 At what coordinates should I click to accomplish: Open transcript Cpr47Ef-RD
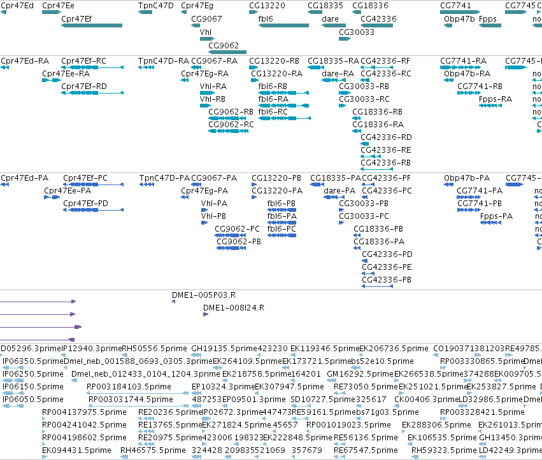point(92,92)
